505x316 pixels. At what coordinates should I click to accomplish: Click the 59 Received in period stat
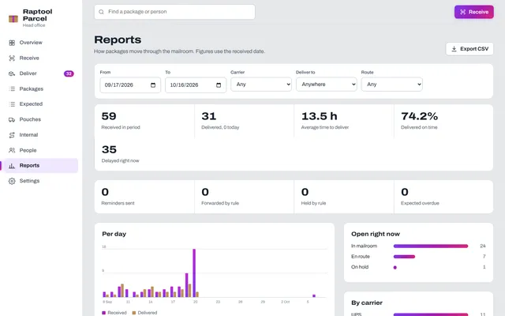144,121
